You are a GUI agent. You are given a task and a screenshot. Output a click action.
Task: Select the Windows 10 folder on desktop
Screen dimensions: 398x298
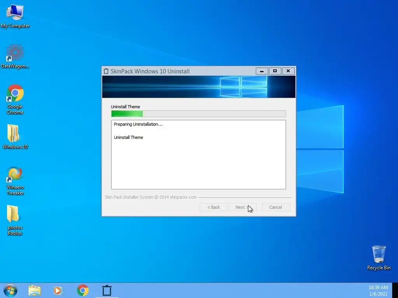point(15,137)
